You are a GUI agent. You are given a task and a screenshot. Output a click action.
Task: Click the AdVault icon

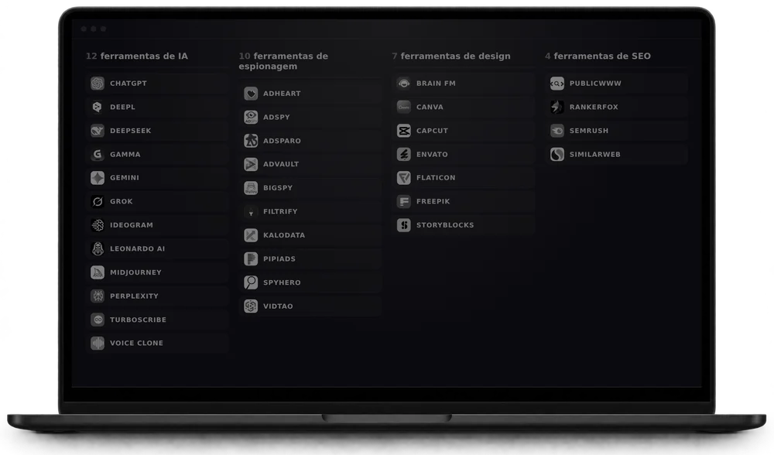point(251,164)
